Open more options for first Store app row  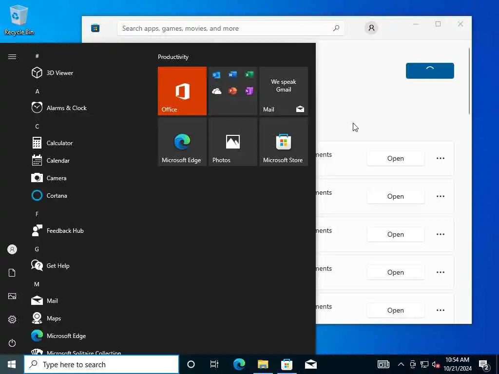point(441,158)
